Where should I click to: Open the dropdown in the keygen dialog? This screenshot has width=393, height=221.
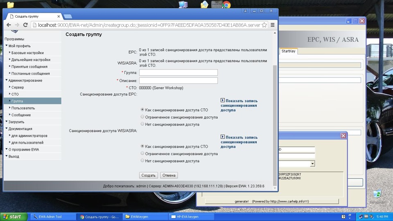pos(312,164)
